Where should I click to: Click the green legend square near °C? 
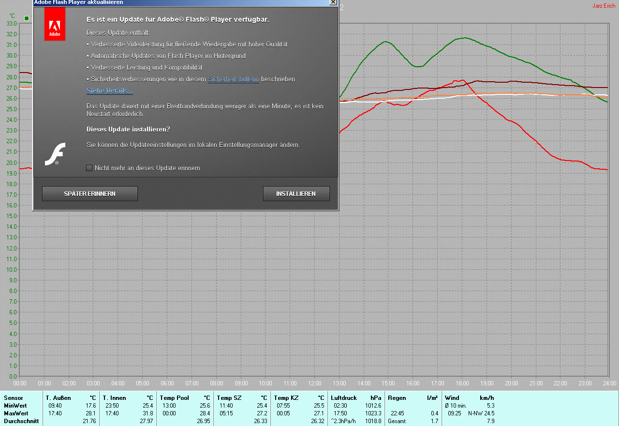[x=27, y=18]
